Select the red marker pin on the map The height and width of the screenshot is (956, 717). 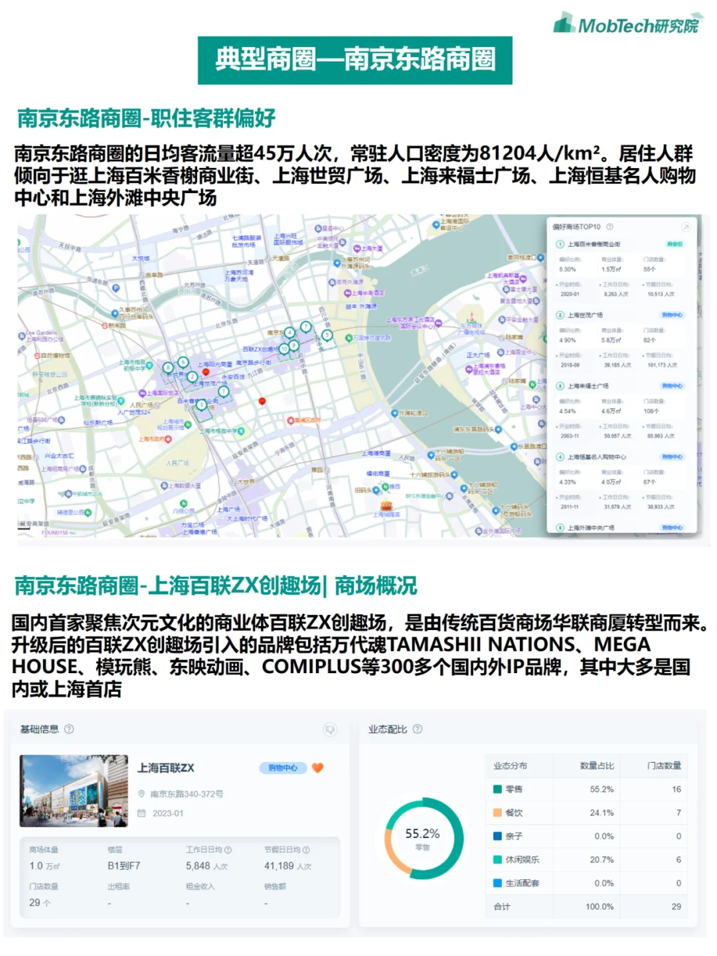(262, 401)
